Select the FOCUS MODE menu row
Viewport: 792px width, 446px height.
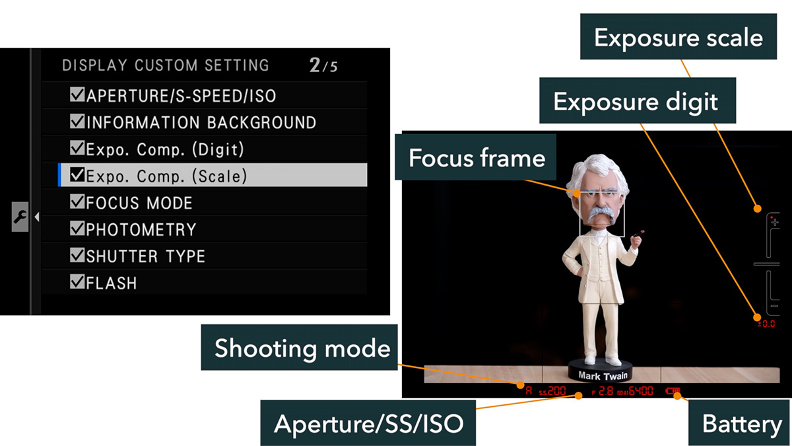tap(205, 202)
